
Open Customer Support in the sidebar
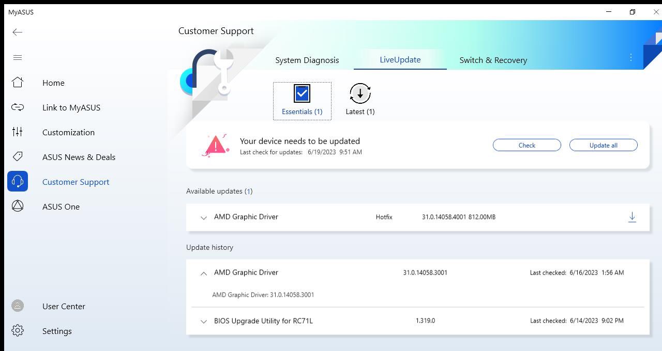pos(76,182)
